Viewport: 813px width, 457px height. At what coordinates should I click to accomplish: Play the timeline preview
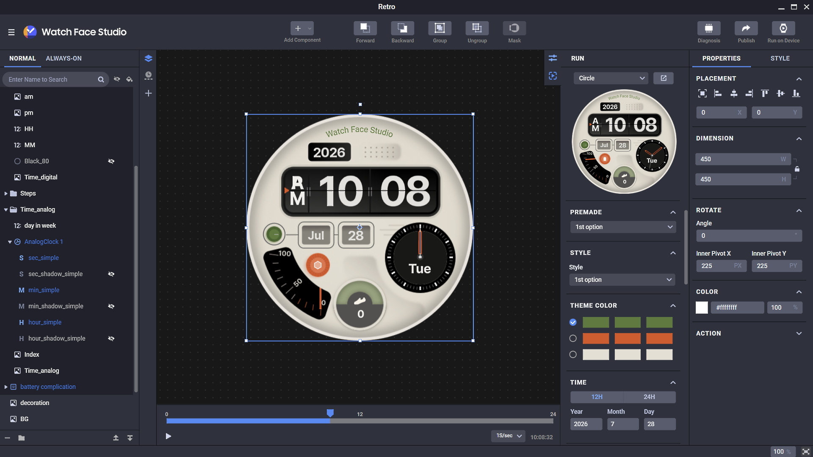[169, 436]
